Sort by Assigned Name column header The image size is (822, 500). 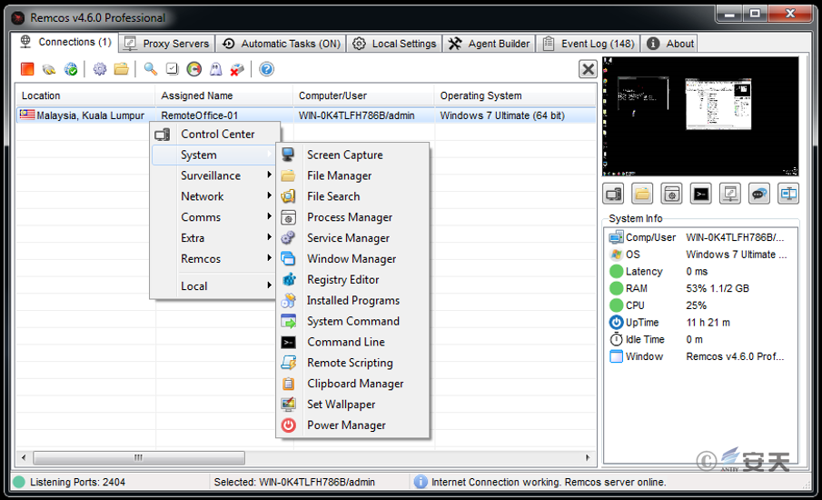coord(223,95)
